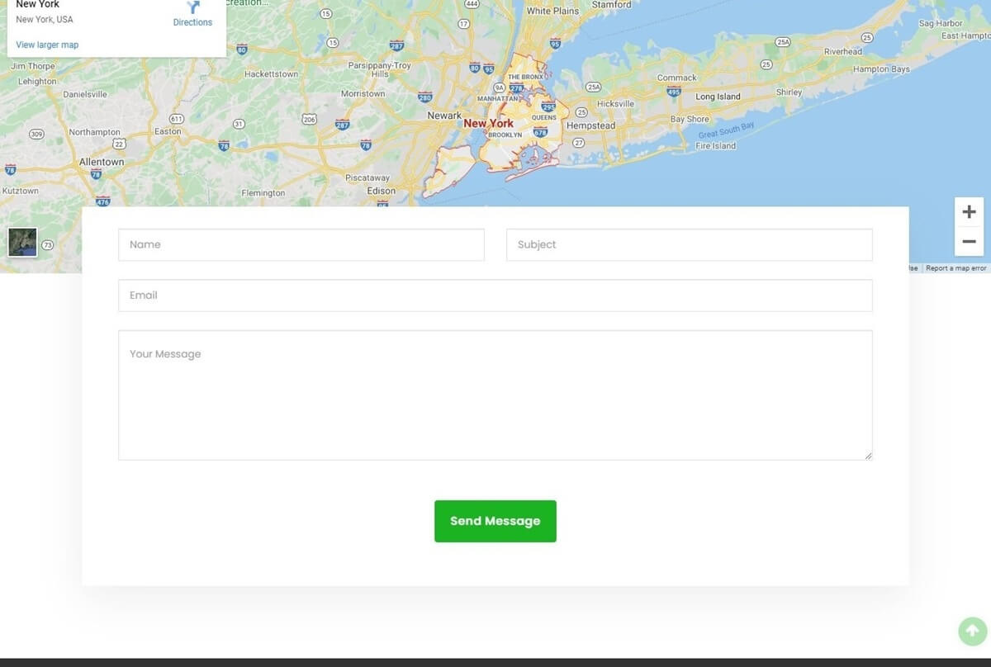Click the scroll-to-top arrow button
The image size is (991, 667).
[972, 632]
